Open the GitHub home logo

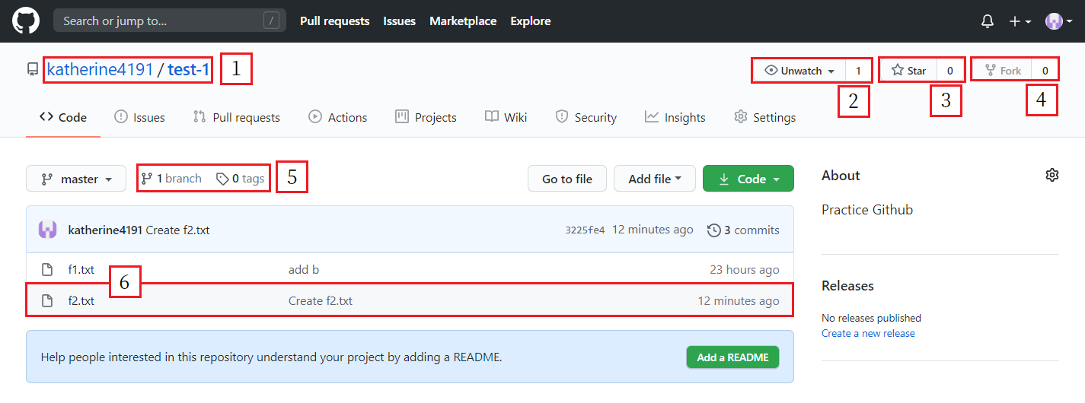pos(26,21)
